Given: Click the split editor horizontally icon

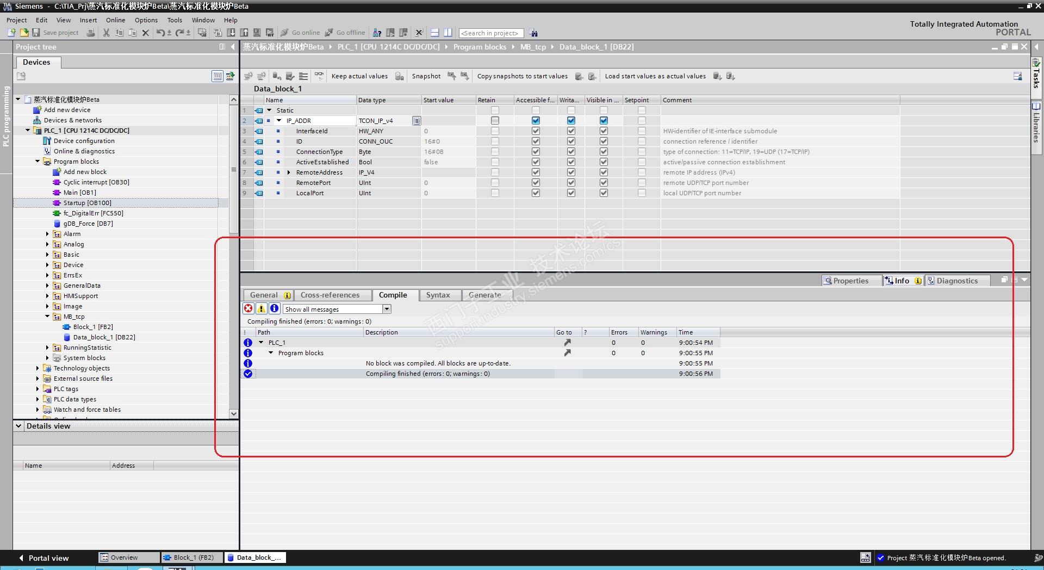Looking at the screenshot, I should click(434, 33).
